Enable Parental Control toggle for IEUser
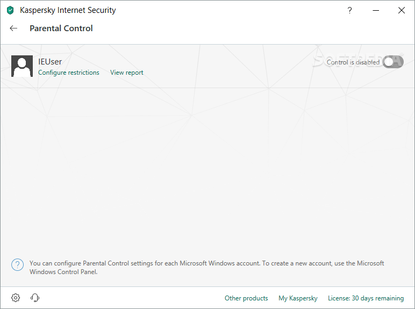This screenshot has width=415, height=309. click(393, 62)
